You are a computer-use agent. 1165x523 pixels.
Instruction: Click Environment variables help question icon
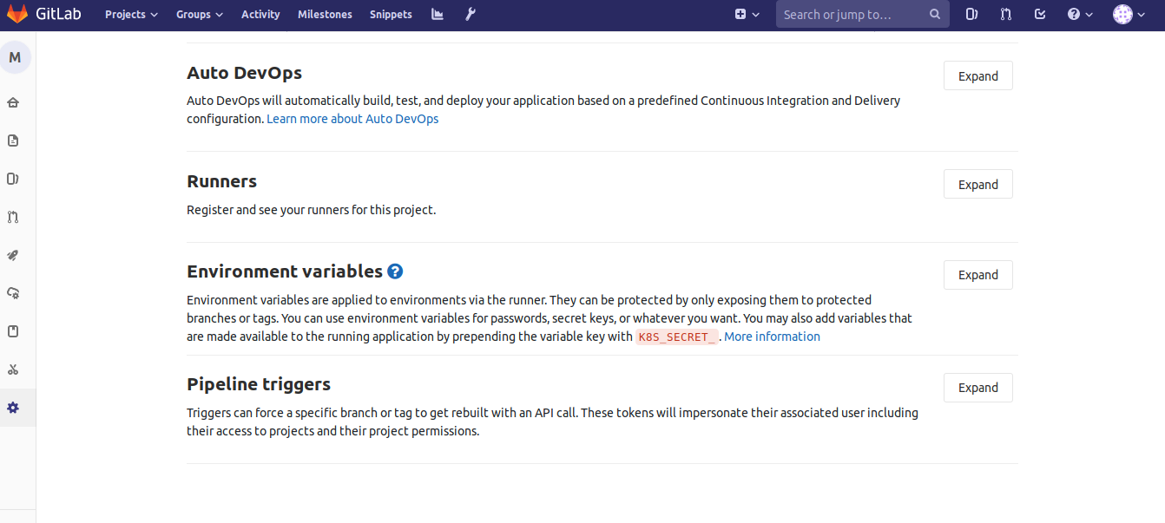[395, 271]
